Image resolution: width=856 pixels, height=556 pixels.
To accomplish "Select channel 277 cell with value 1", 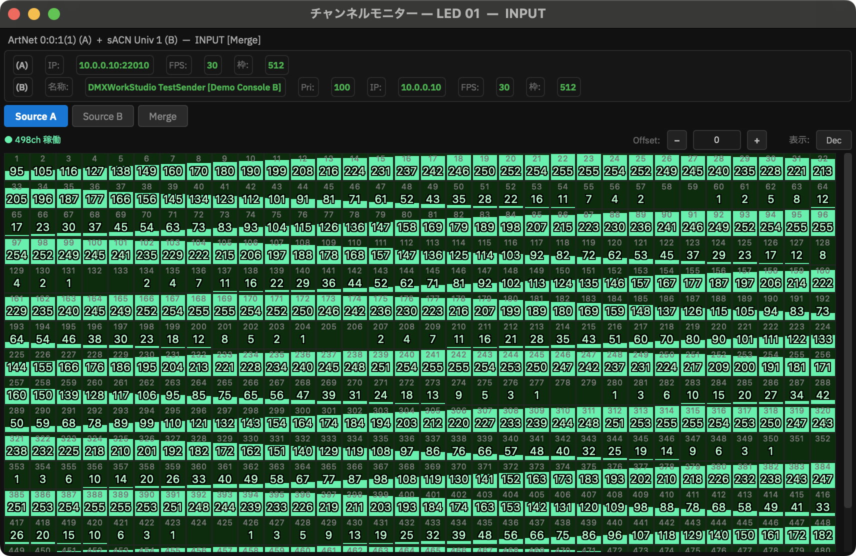I will [537, 390].
